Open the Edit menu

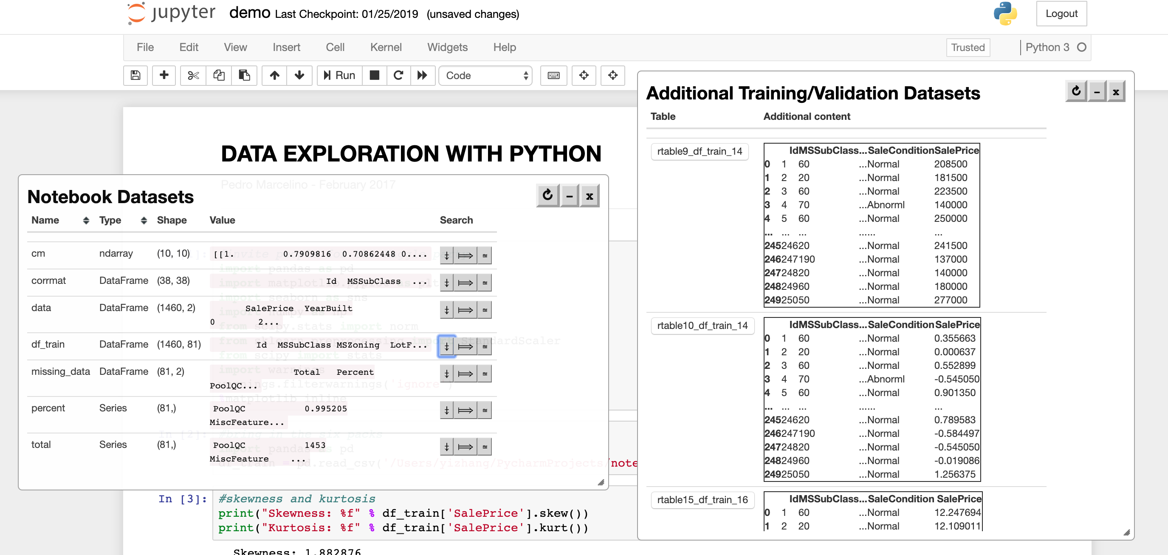point(189,47)
